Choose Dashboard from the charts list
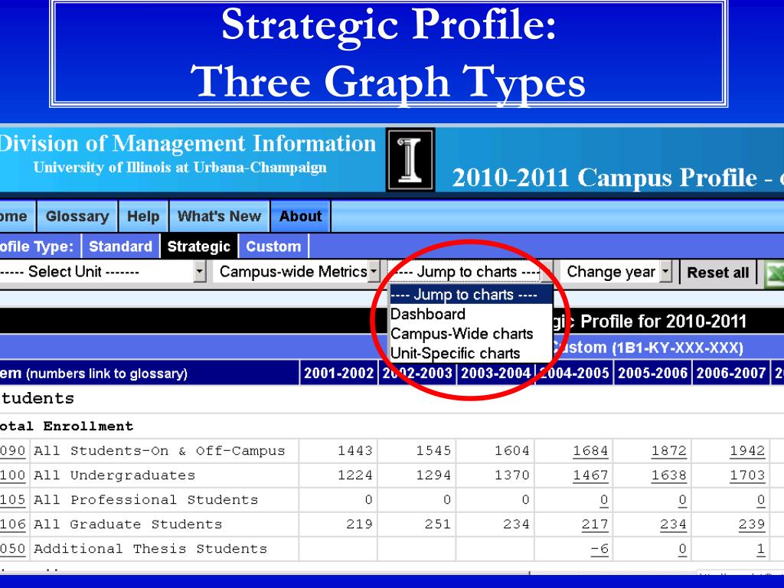Viewport: 784px width, 588px height. [x=471, y=314]
